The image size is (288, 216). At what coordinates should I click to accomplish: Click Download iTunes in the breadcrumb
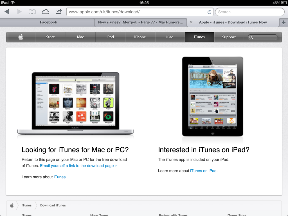[53, 205]
